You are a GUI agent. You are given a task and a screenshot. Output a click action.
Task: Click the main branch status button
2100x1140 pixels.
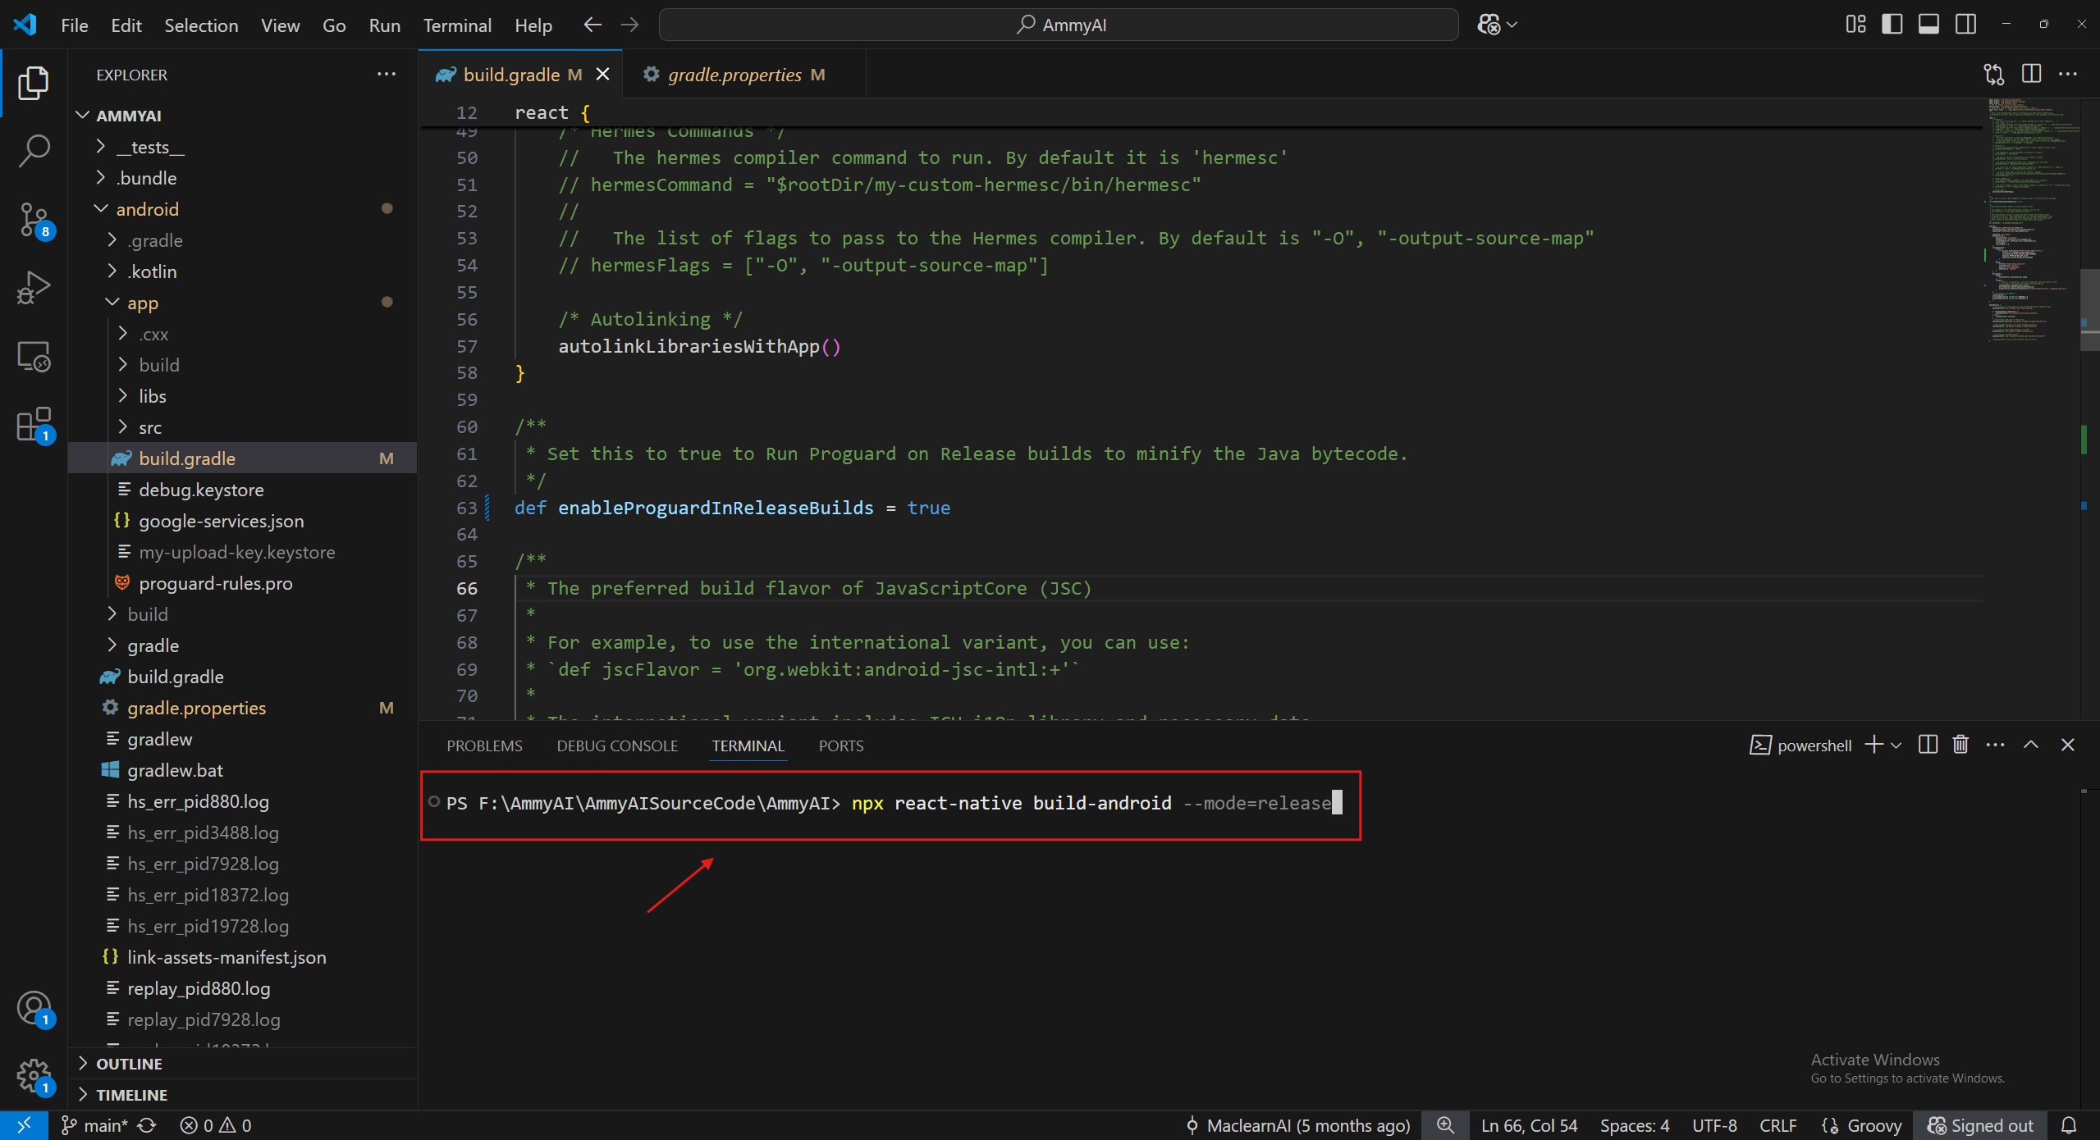coord(97,1125)
